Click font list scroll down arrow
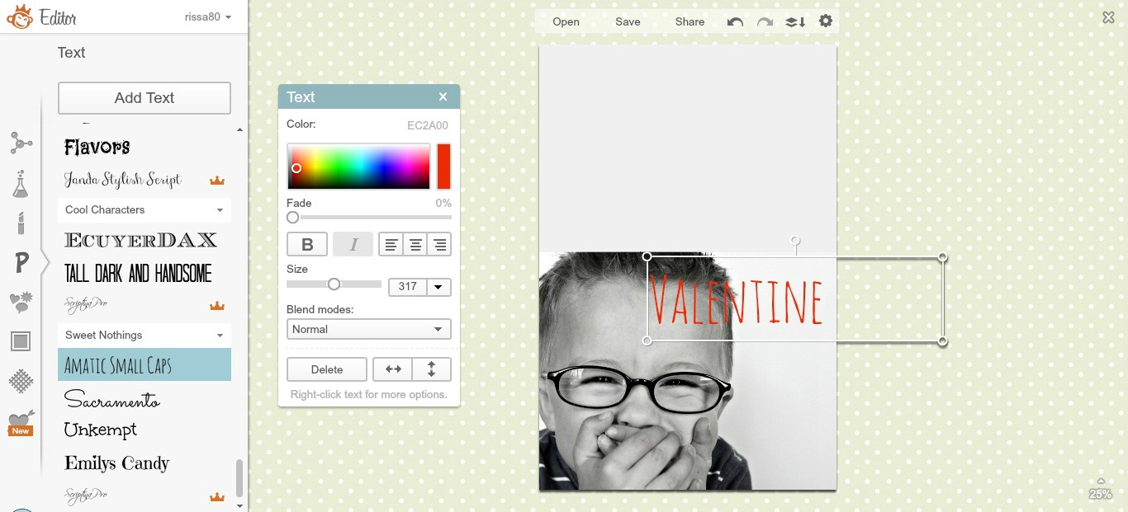The width and height of the screenshot is (1128, 512). click(240, 505)
